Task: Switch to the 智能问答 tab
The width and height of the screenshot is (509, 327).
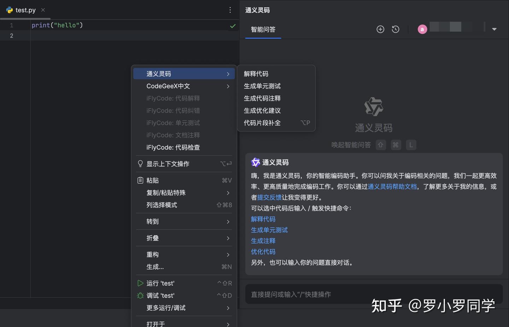Action: click(x=263, y=30)
